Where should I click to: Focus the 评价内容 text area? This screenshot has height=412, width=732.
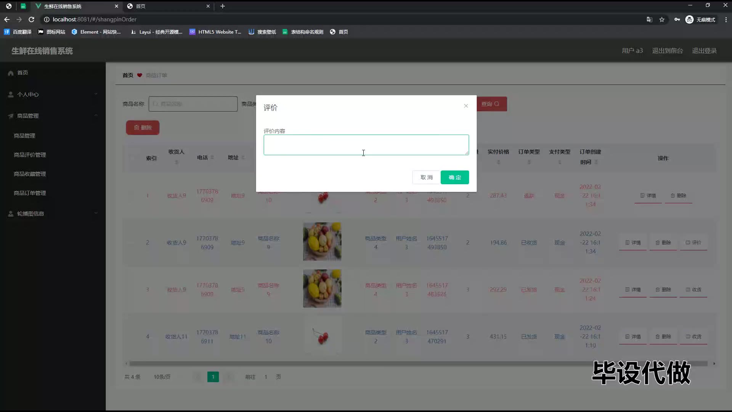point(366,145)
